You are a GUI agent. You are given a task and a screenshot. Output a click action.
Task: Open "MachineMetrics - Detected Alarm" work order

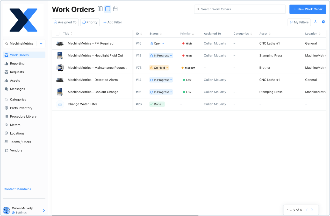click(x=93, y=80)
